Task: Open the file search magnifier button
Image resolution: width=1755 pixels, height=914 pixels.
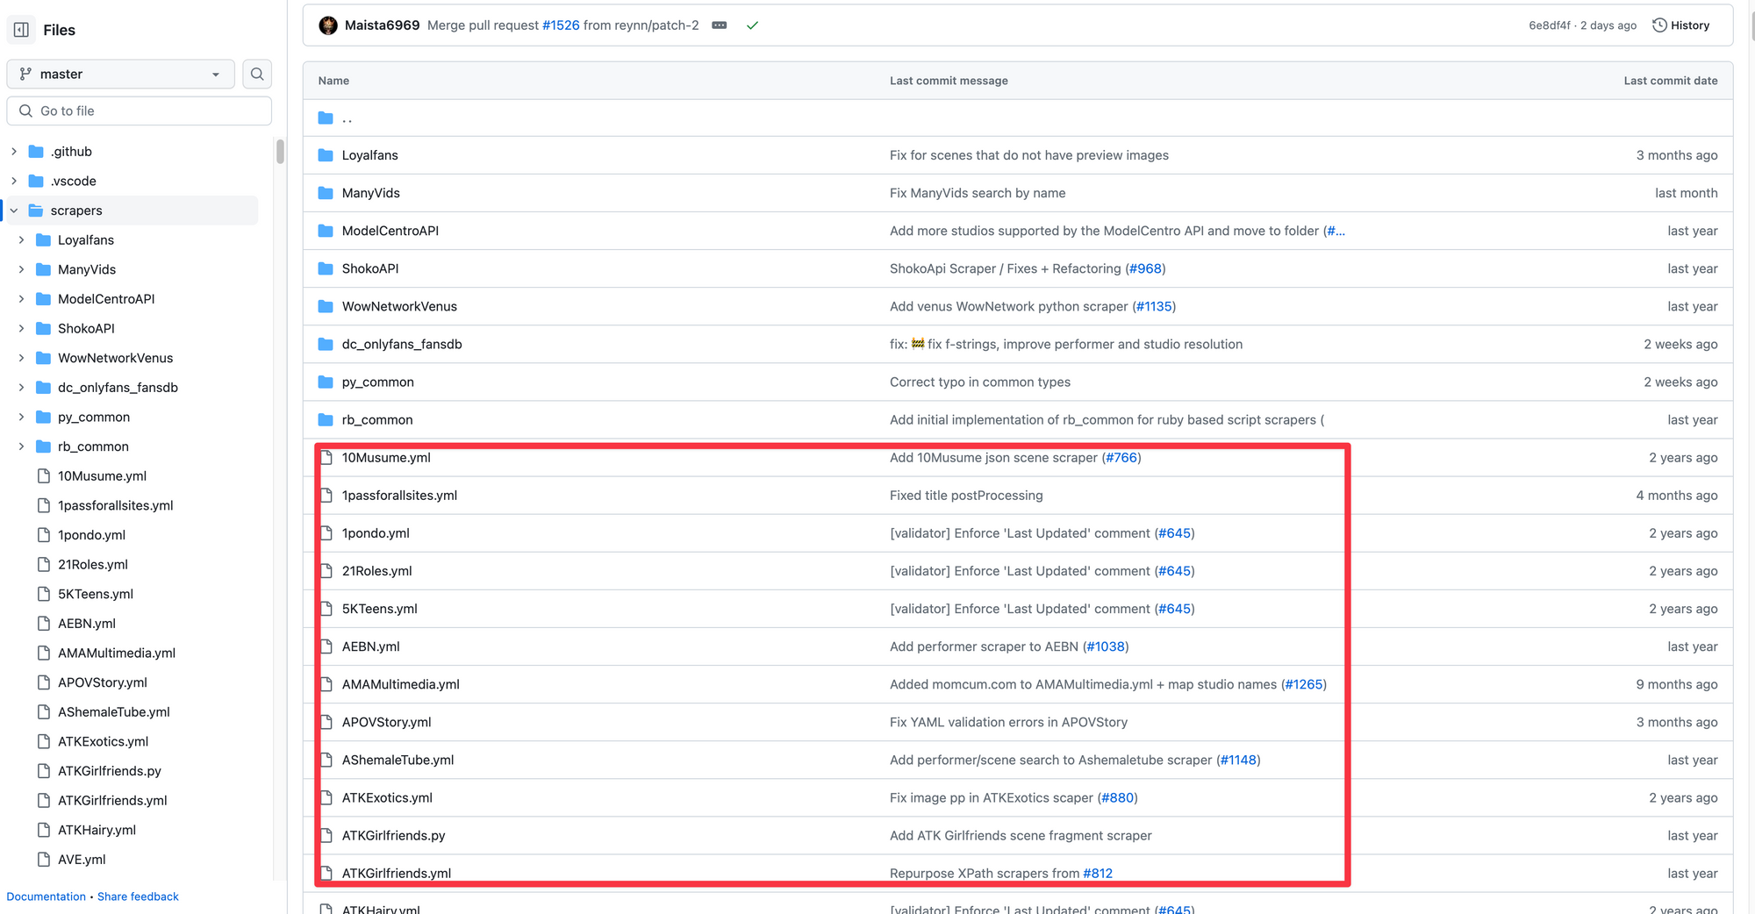Action: click(x=257, y=75)
